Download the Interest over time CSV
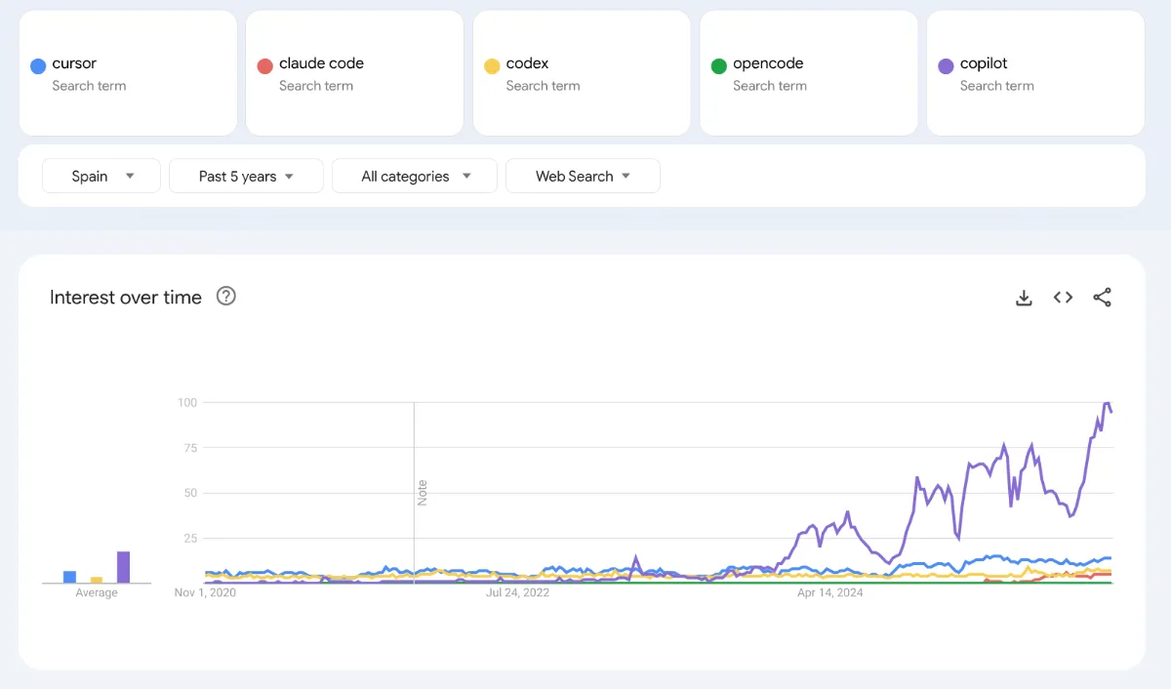Screen dimensions: 1171x689 coord(1024,298)
